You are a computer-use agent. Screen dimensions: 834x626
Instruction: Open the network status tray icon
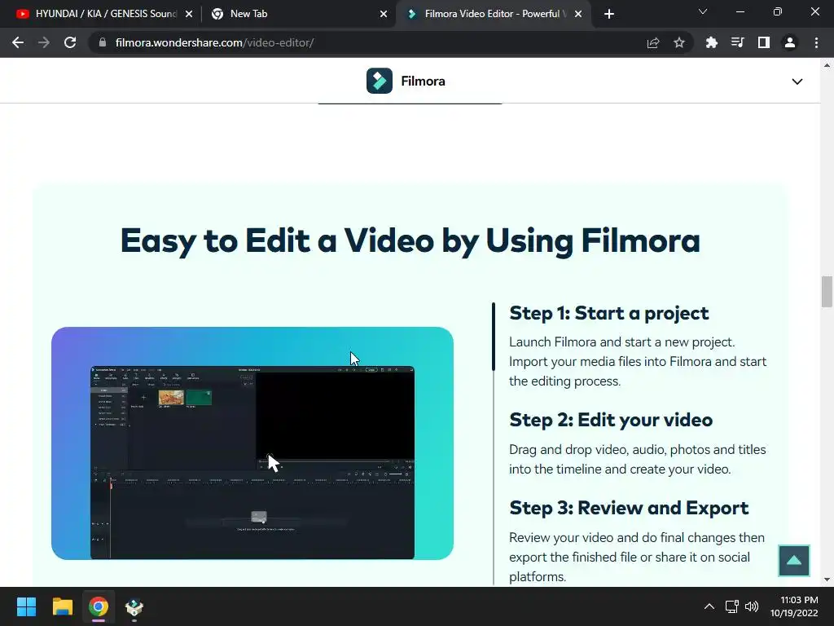[732, 606]
